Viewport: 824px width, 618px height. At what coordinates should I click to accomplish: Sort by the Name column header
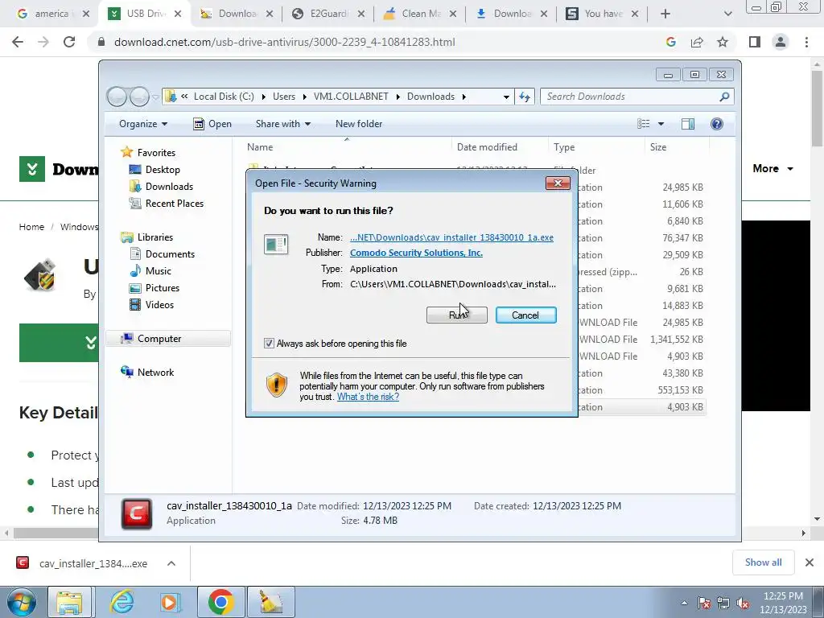pyautogui.click(x=260, y=147)
